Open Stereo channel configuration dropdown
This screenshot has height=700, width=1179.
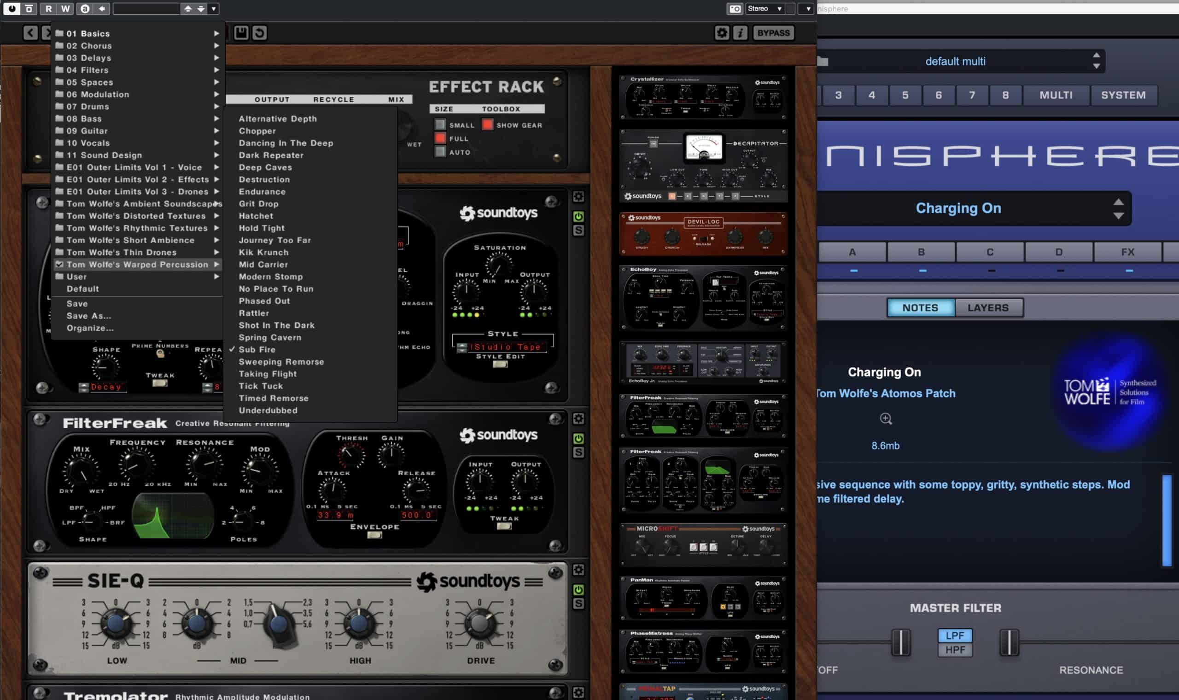pyautogui.click(x=765, y=8)
